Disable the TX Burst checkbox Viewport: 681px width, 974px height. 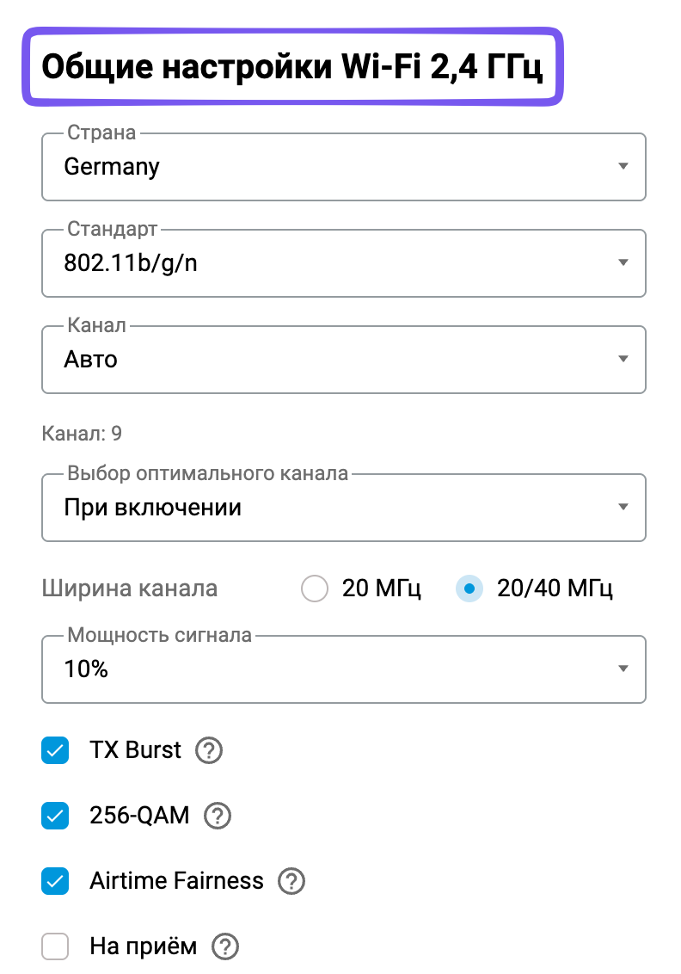[x=55, y=751]
